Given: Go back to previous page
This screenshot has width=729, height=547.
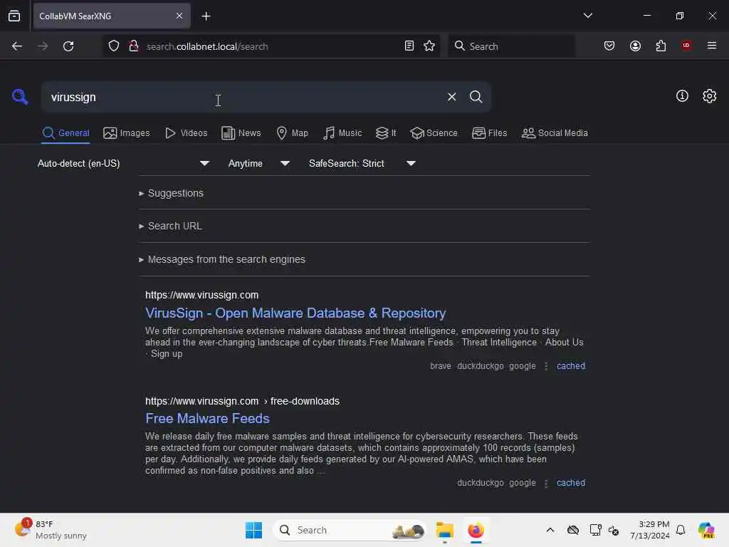Looking at the screenshot, I should [x=17, y=46].
